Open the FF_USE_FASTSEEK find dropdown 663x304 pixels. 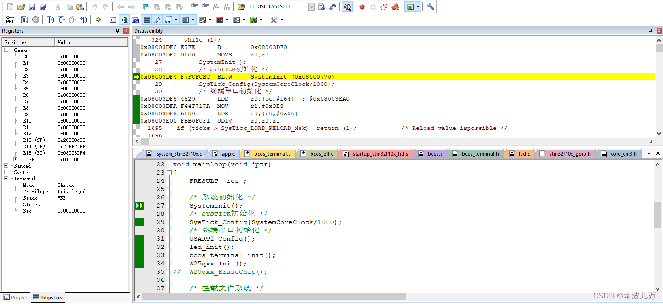(x=311, y=7)
